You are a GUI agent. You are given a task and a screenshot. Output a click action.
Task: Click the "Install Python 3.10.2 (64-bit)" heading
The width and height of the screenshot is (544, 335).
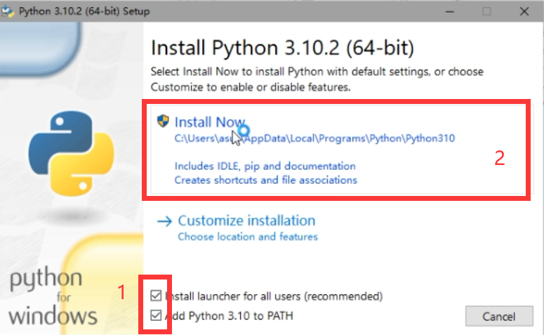coord(282,48)
